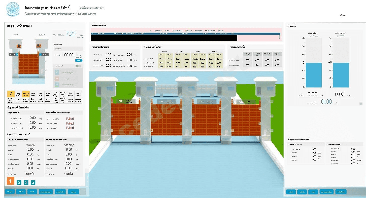
Task: Click the Unsuppress alarm icon
Action: tap(210, 31)
